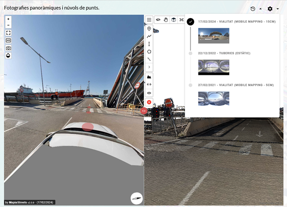The width and height of the screenshot is (287, 207).
Task: Open the settings gear dropdown arrow
Action: click(277, 9)
